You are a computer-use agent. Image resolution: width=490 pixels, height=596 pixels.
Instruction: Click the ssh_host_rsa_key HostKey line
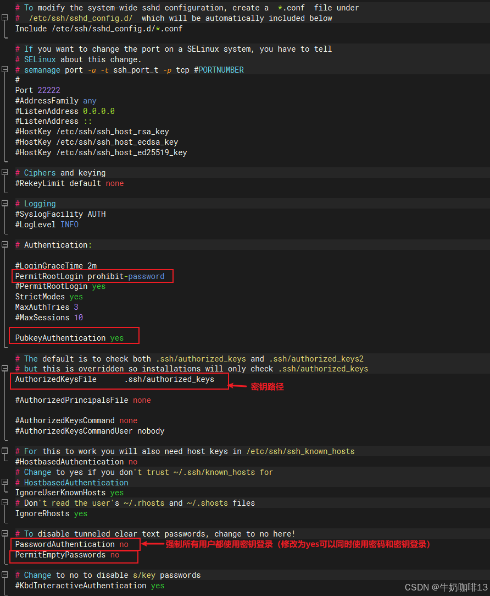pos(92,132)
